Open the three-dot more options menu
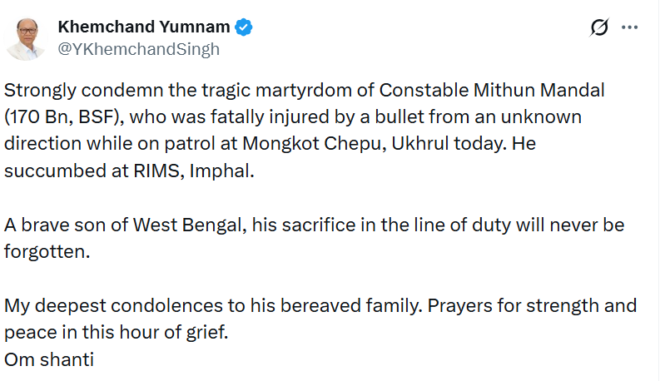The height and width of the screenshot is (381, 660). pyautogui.click(x=629, y=27)
